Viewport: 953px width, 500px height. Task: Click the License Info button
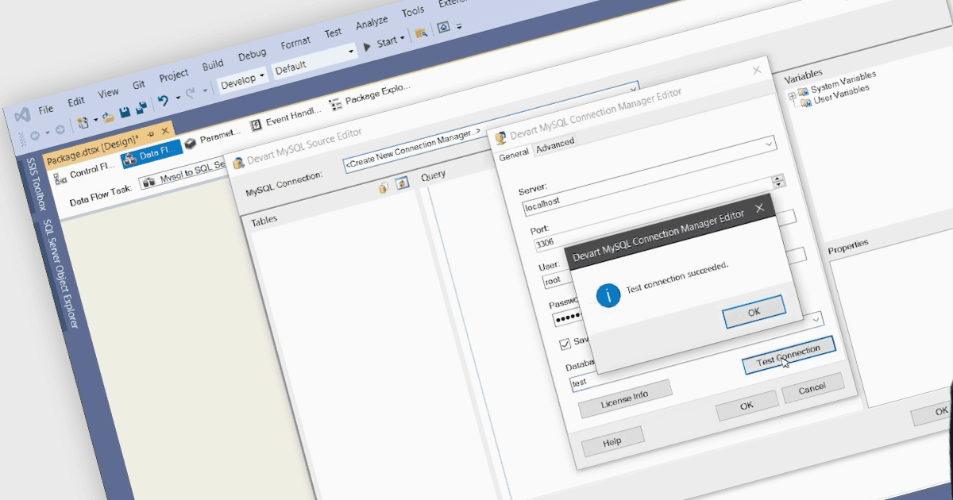pyautogui.click(x=625, y=398)
